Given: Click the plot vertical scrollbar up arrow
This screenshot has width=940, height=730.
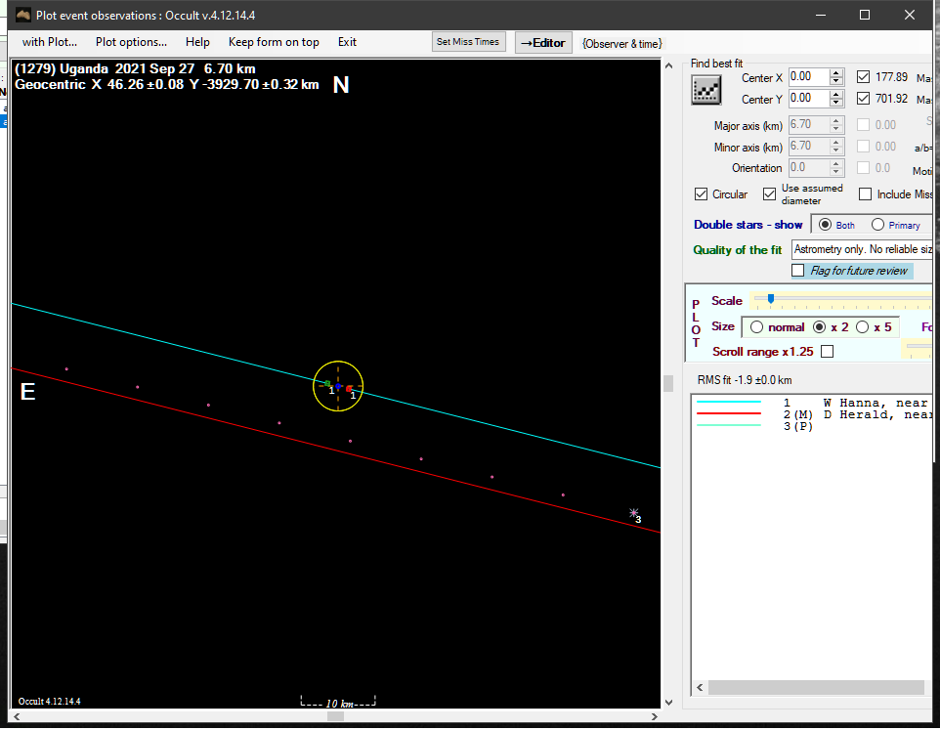Looking at the screenshot, I should [x=668, y=65].
